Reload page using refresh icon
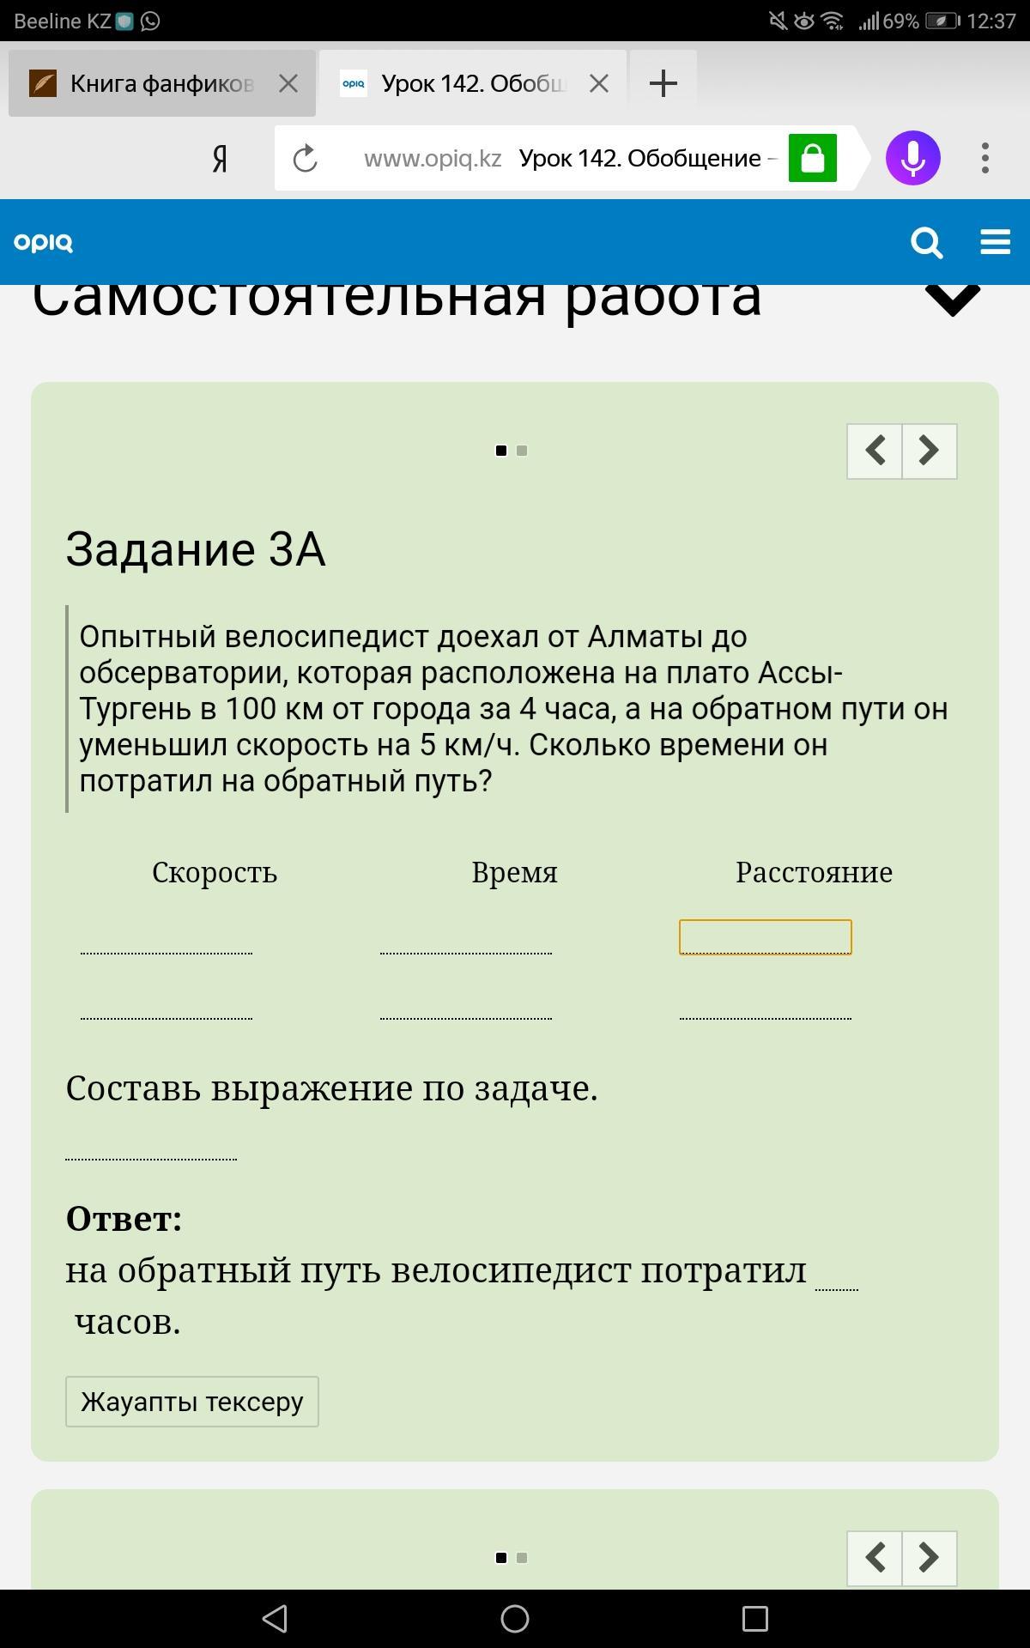Screen dimensions: 1030x1648 tap(306, 158)
